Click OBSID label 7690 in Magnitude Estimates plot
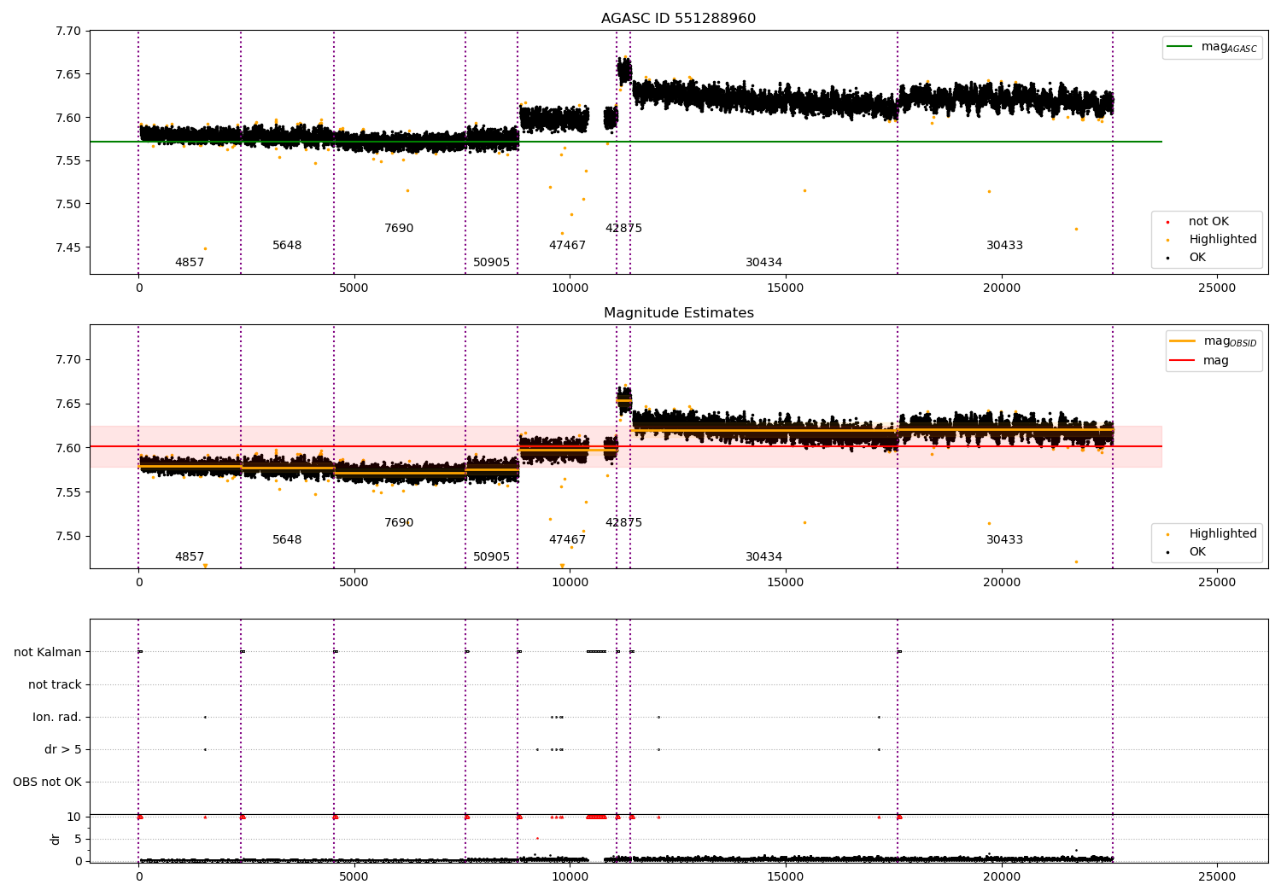 (399, 523)
